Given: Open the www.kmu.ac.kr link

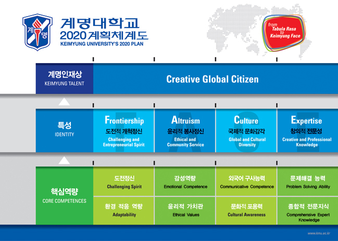Looking at the screenshot, I should [319, 233].
